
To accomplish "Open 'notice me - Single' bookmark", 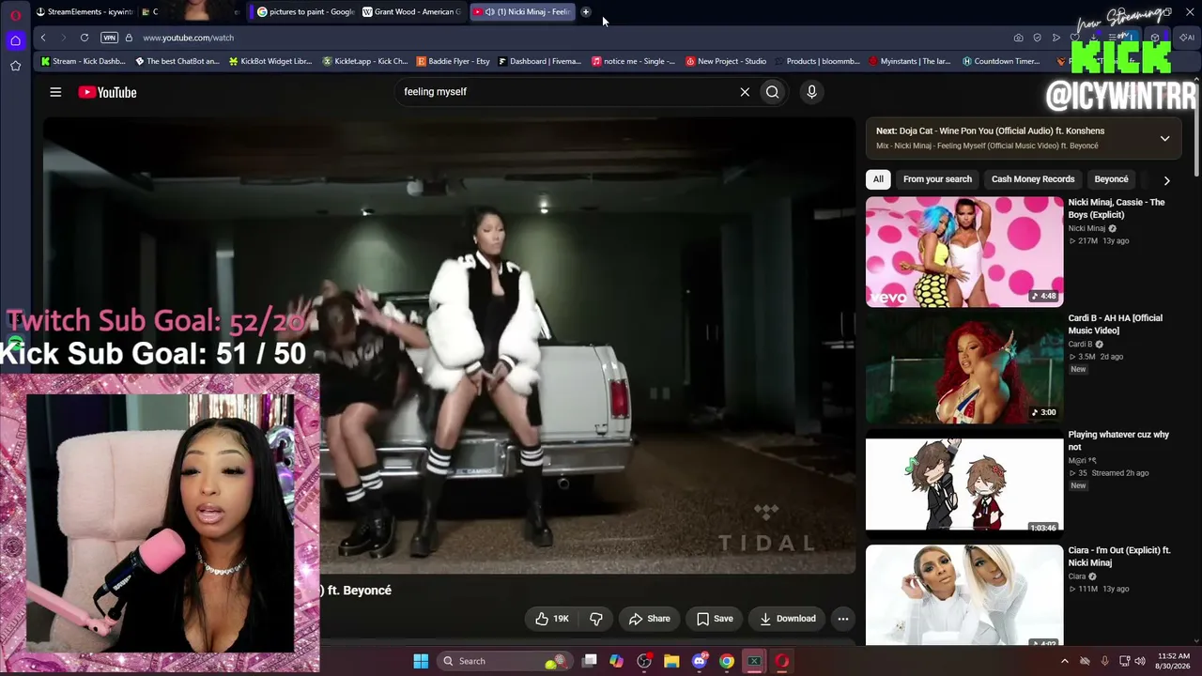I will click(634, 61).
